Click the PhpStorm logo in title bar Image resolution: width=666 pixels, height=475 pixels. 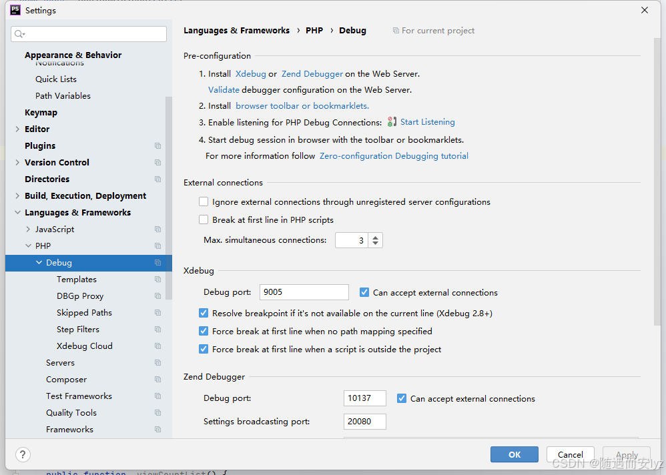(x=15, y=10)
